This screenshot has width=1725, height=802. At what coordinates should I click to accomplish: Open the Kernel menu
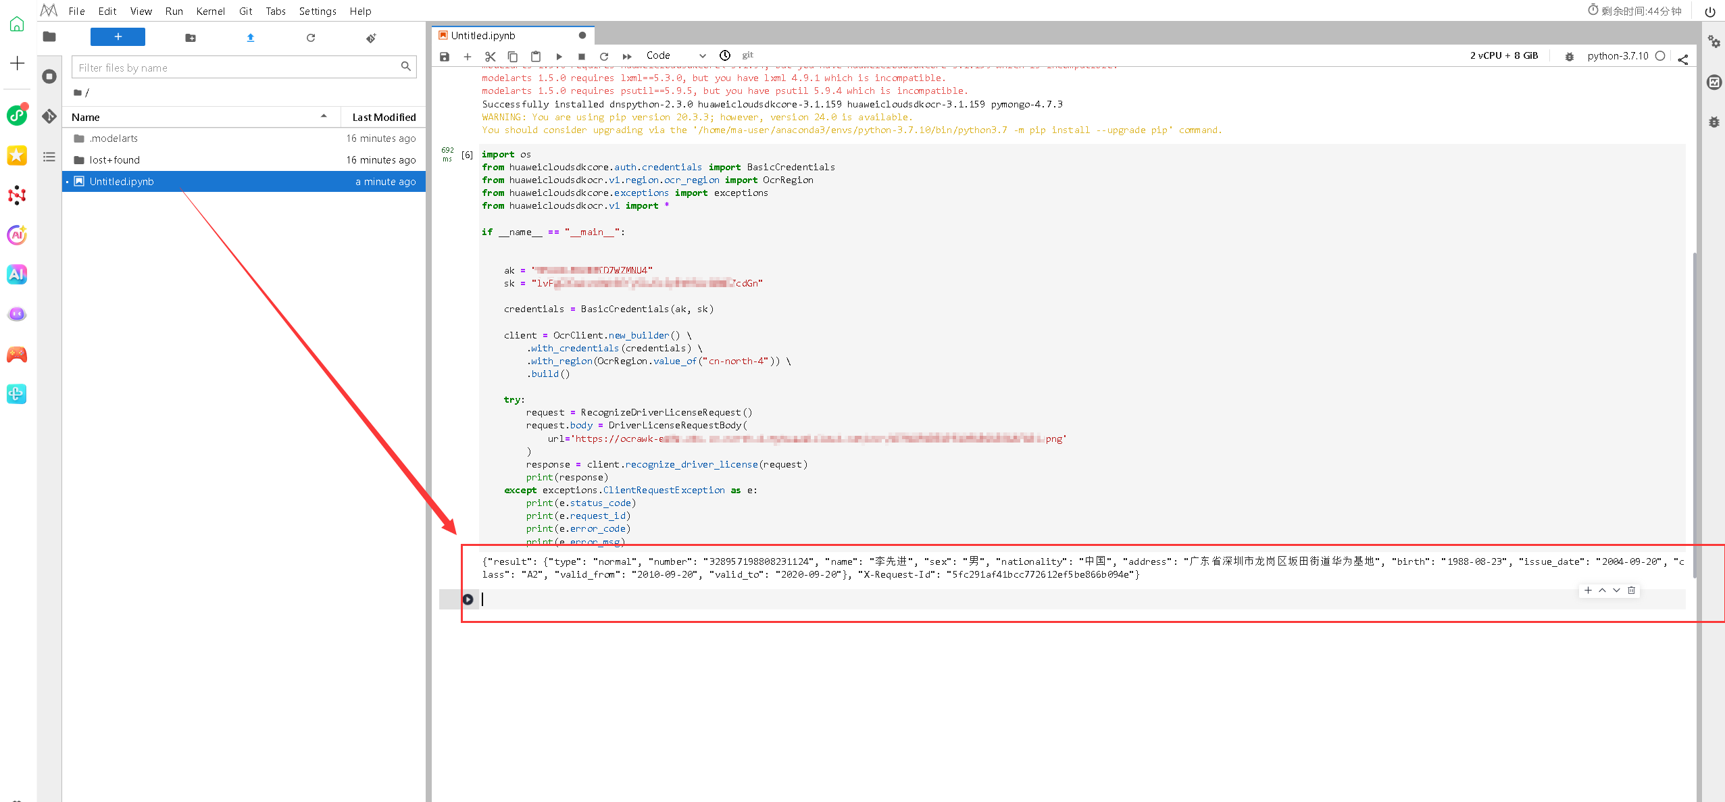coord(210,11)
